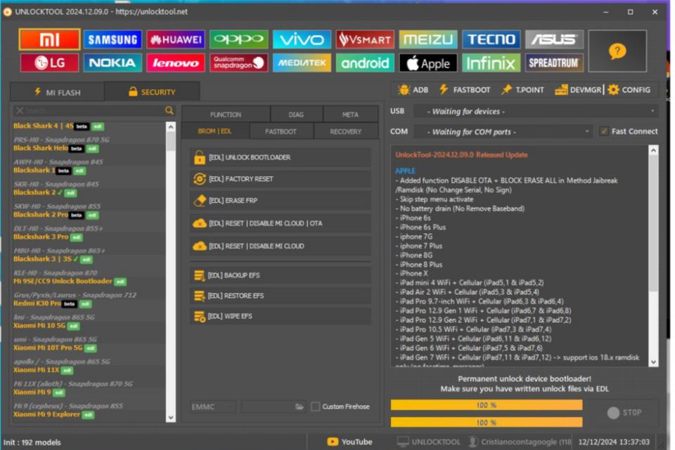Browse for firehose file with folder icon
Screen dimensions: 675x450
click(x=300, y=406)
